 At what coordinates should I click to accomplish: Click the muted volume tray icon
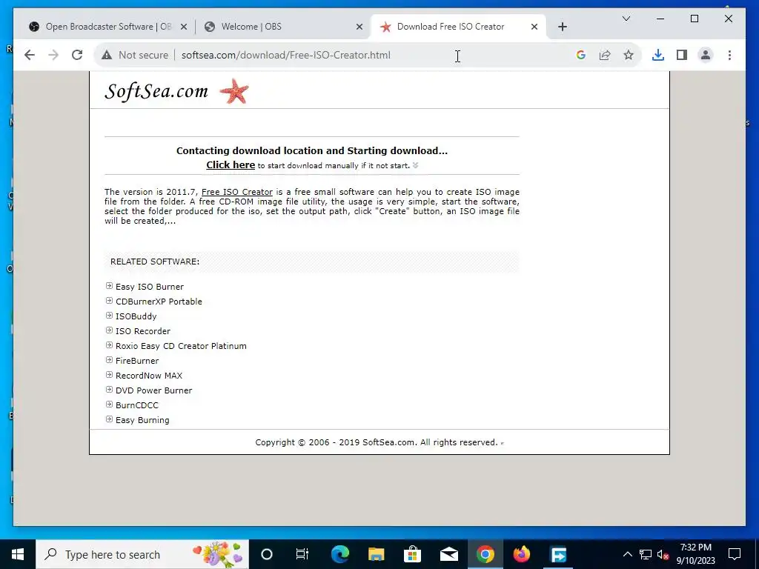(663, 554)
